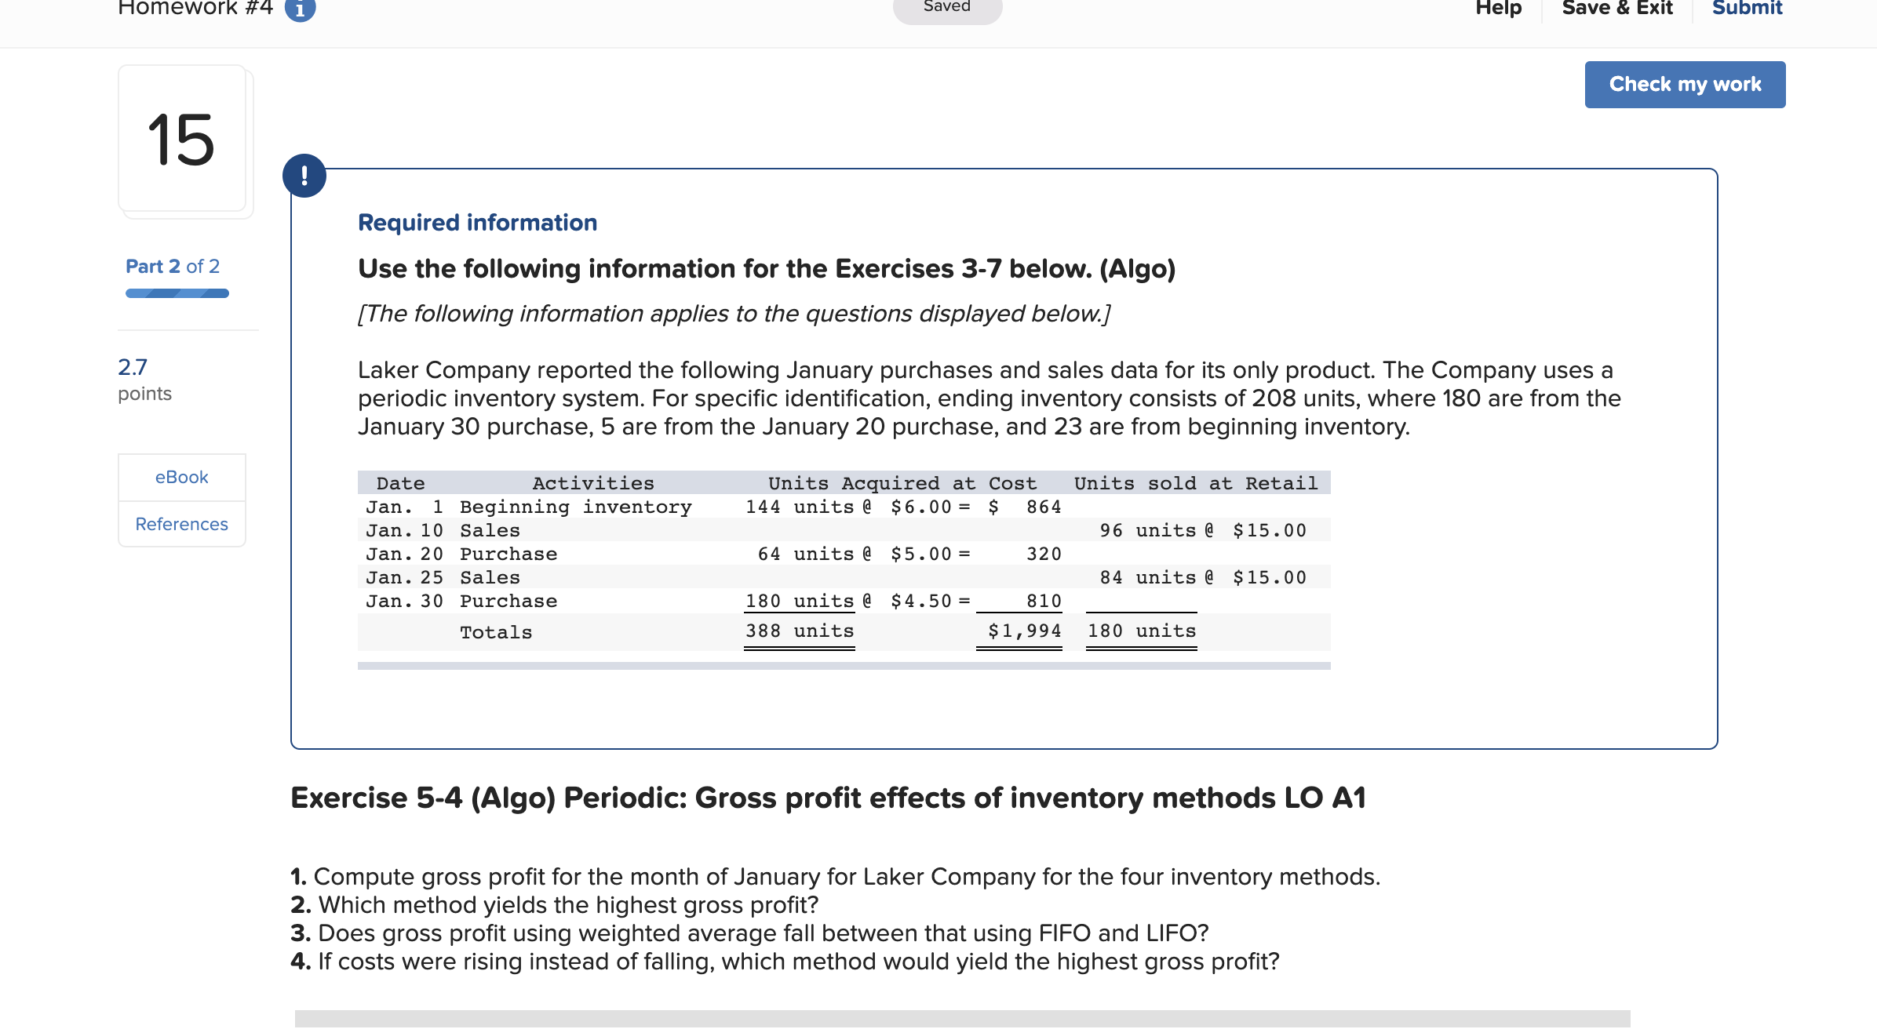Click the Totals row in the data table
1877x1029 pixels.
pos(706,631)
